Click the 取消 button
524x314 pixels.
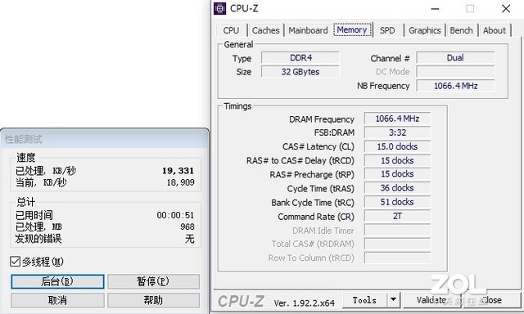pyautogui.click(x=57, y=300)
